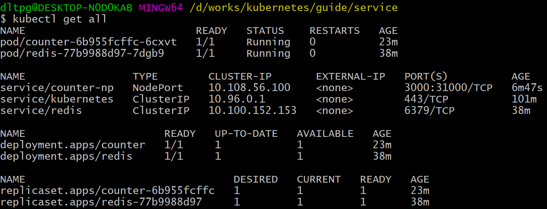Viewport: 547px width, 209px height.
Task: Click the CLUSTER-IP column header
Action: 240,77
